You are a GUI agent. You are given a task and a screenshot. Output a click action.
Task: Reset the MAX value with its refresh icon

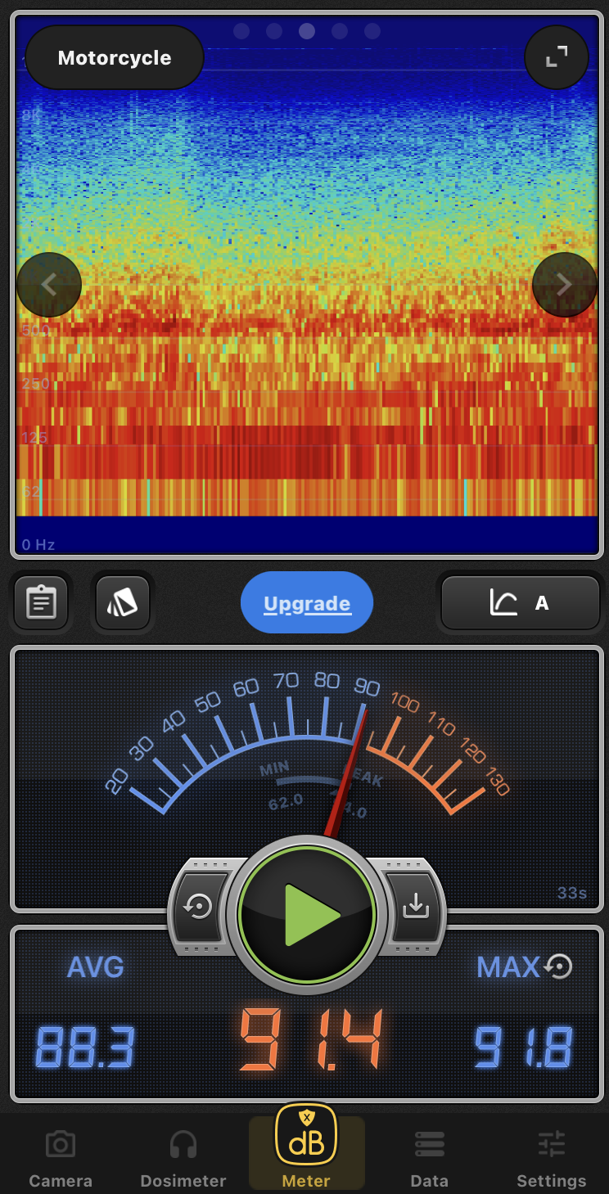tap(559, 966)
